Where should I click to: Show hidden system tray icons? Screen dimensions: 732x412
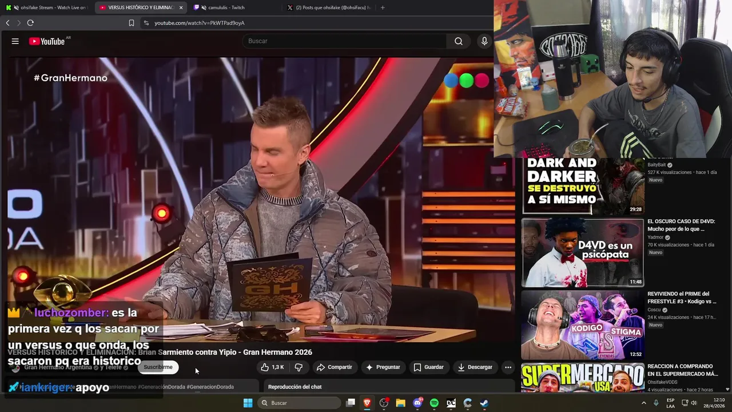(643, 403)
